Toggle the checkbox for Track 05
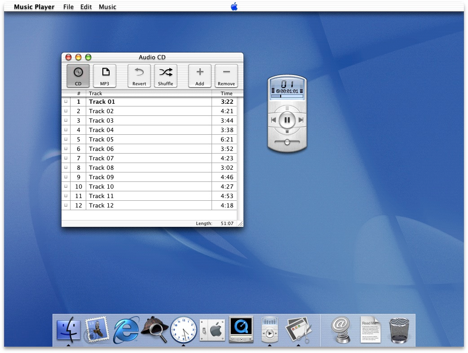The width and height of the screenshot is (468, 353). coord(66,139)
